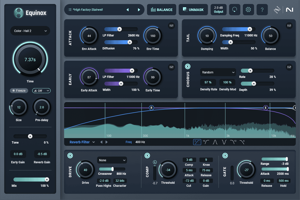
Task: Click the Gate Range slider handle
Action: pos(287,159)
